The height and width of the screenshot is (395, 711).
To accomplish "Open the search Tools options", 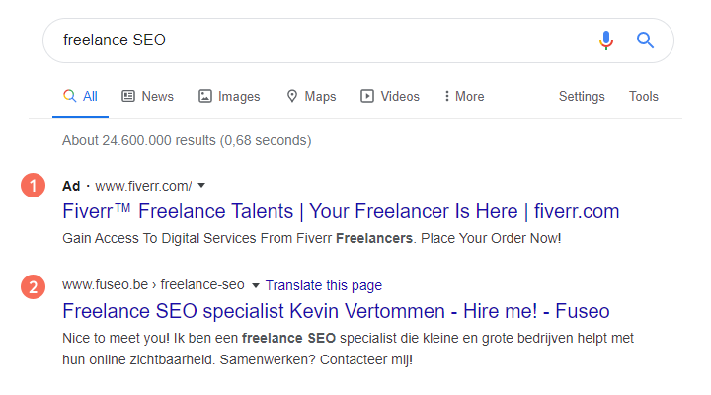I will tap(644, 96).
